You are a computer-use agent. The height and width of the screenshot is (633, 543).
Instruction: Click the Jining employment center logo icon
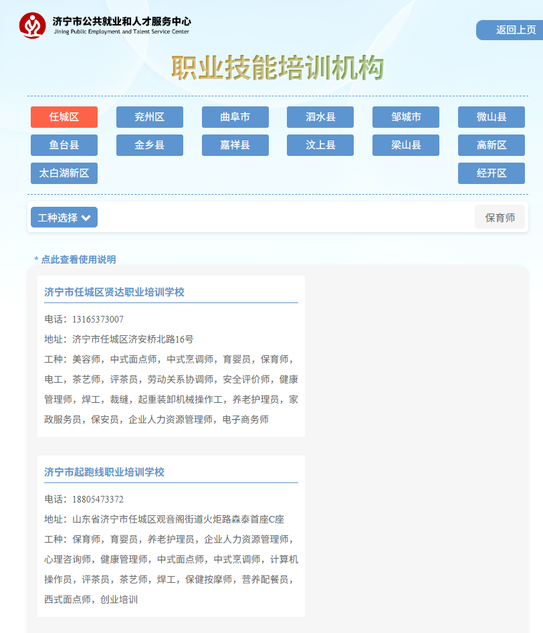point(32,25)
